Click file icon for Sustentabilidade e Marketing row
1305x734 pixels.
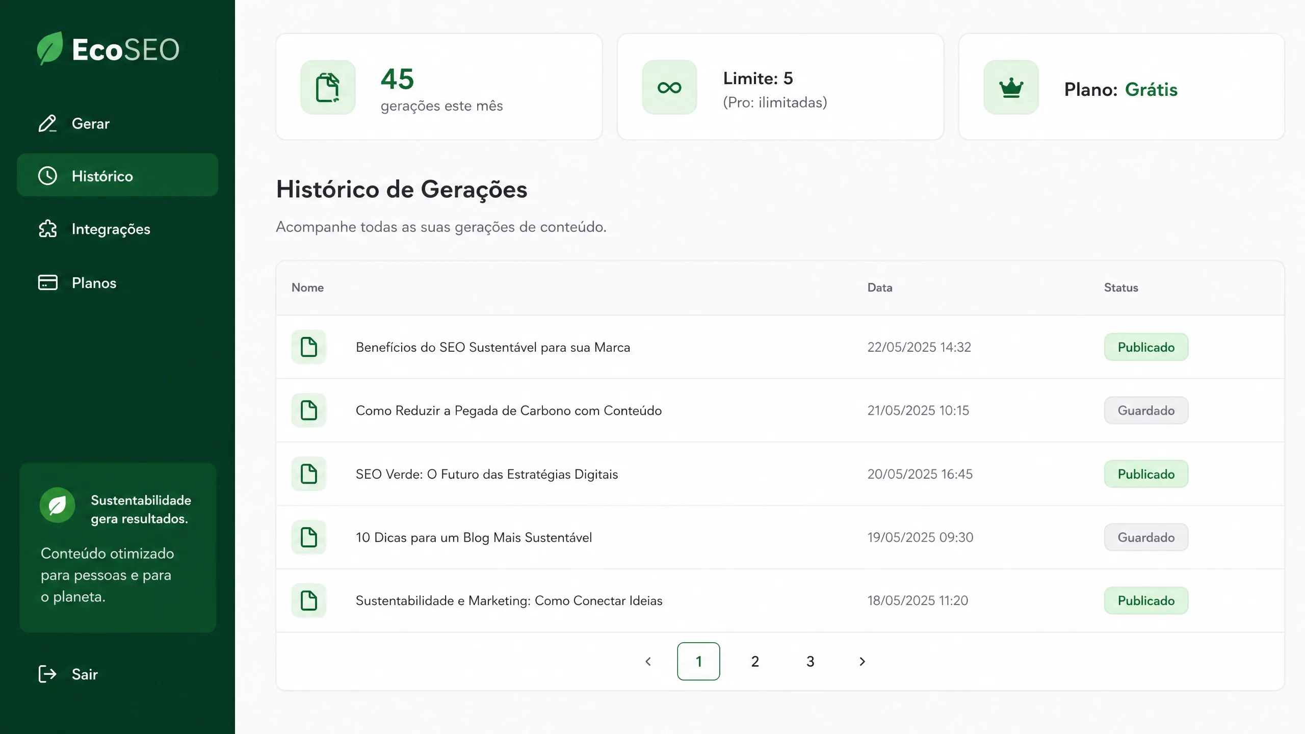[x=308, y=600]
